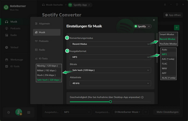Click Spotify App breadcrumb chip

click(x=80, y=5)
